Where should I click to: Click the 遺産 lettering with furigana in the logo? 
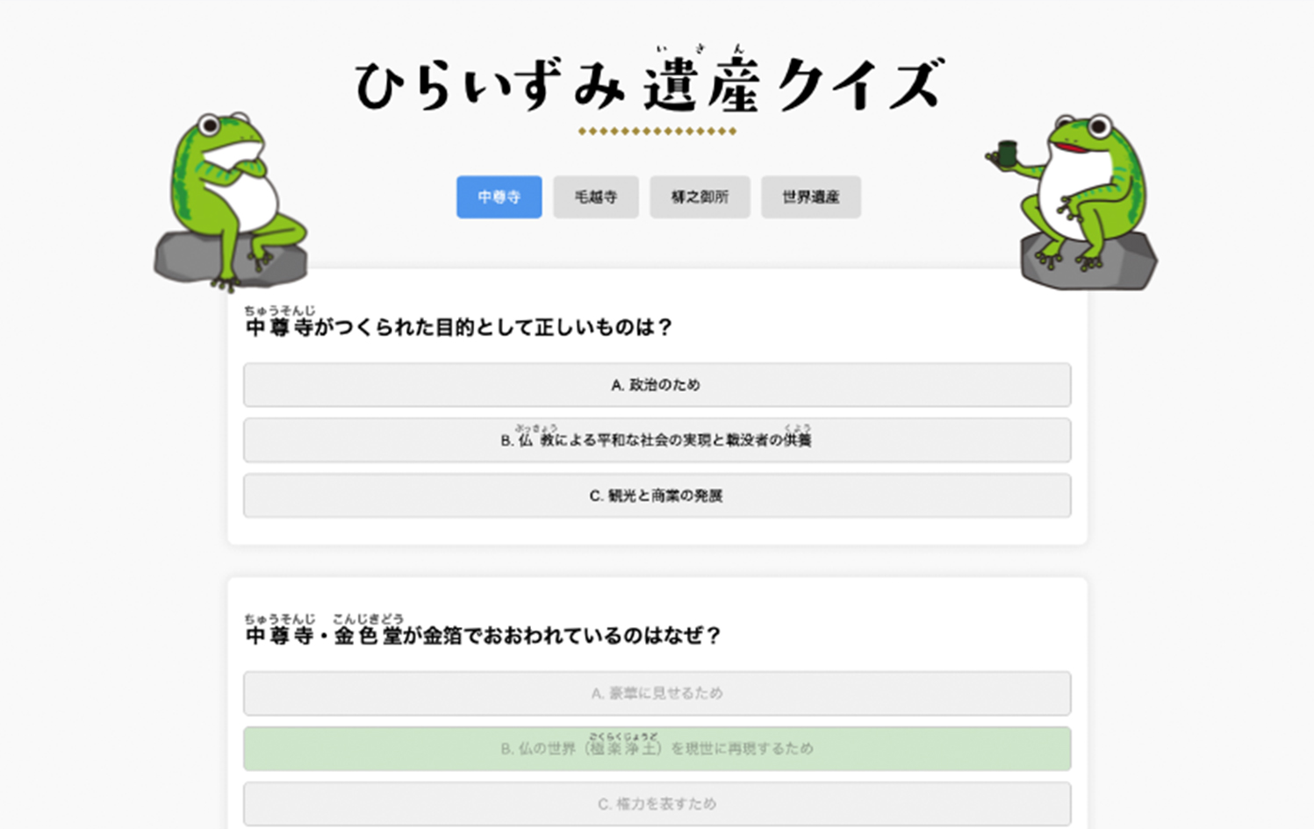click(702, 79)
